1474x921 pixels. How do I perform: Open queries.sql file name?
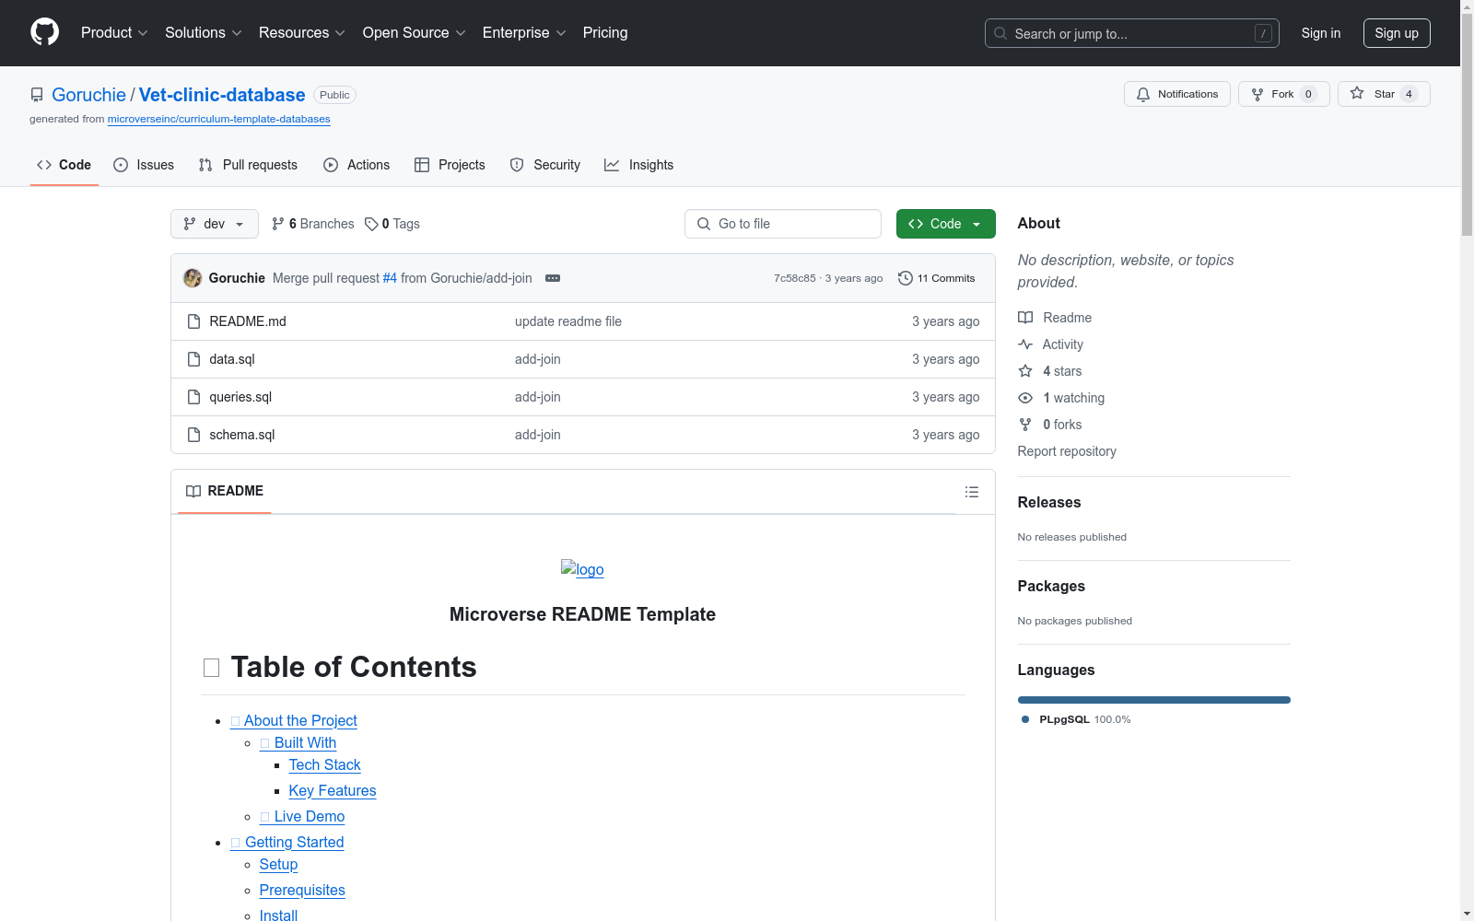(x=240, y=397)
